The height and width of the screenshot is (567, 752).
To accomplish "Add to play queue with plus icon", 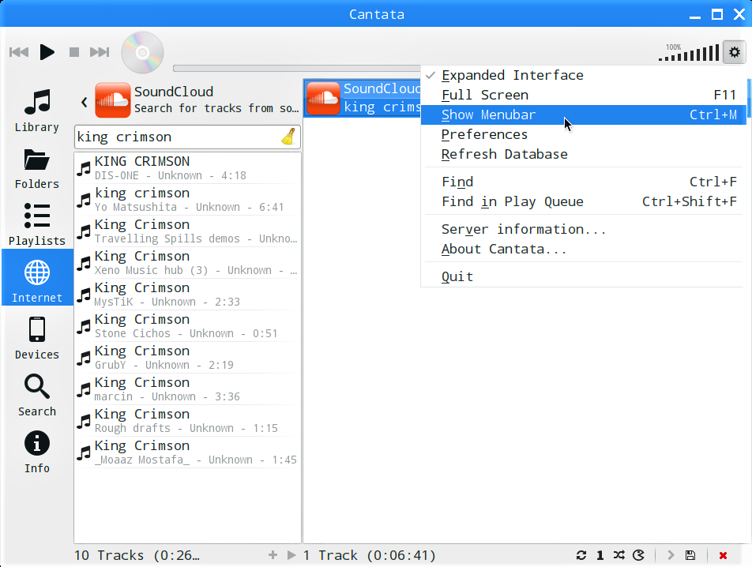I will tap(273, 555).
